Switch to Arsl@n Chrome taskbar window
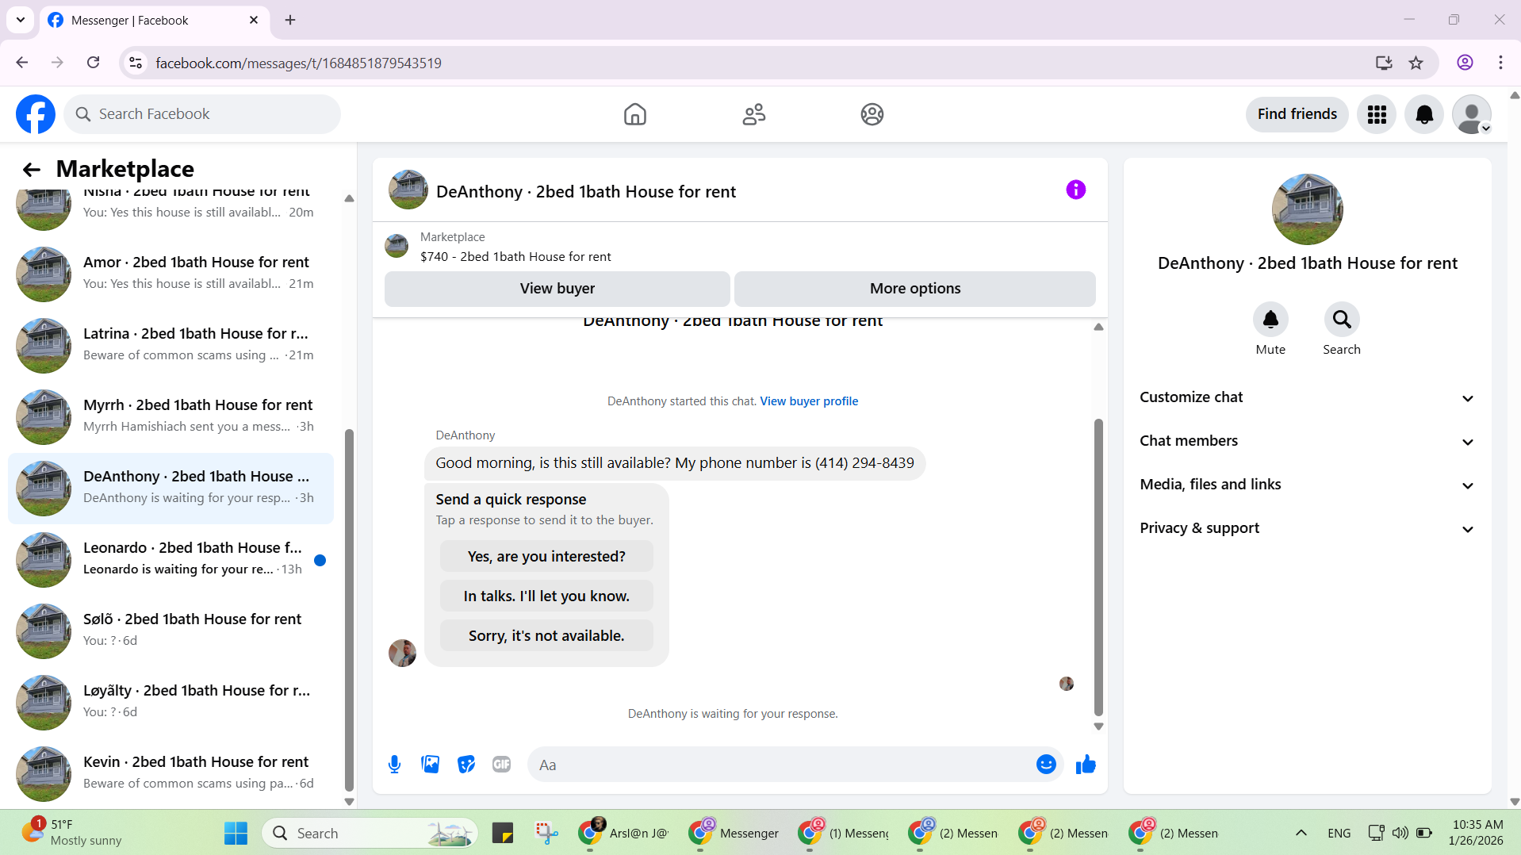The image size is (1521, 855). (x=624, y=833)
